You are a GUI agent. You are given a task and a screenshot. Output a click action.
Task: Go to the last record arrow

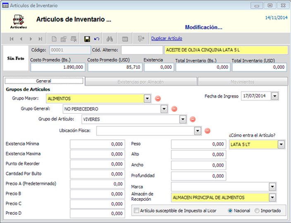click(x=40, y=39)
